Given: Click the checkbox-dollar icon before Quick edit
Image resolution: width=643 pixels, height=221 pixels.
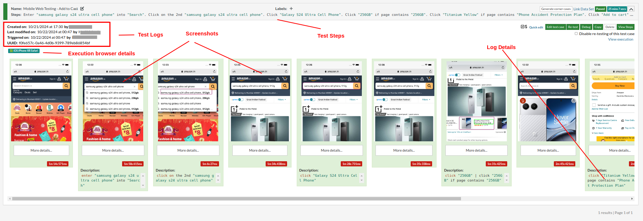Looking at the screenshot, I should (524, 27).
